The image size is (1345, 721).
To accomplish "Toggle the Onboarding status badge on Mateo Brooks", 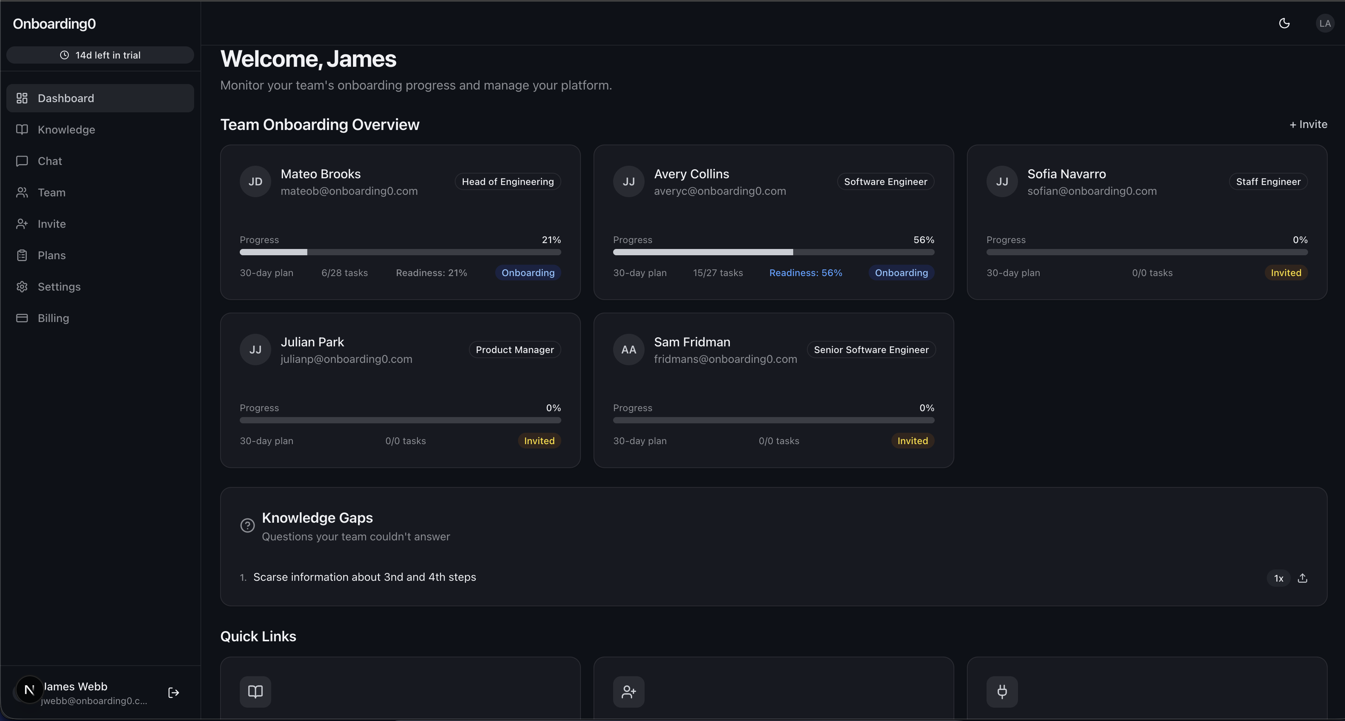I will (x=527, y=272).
